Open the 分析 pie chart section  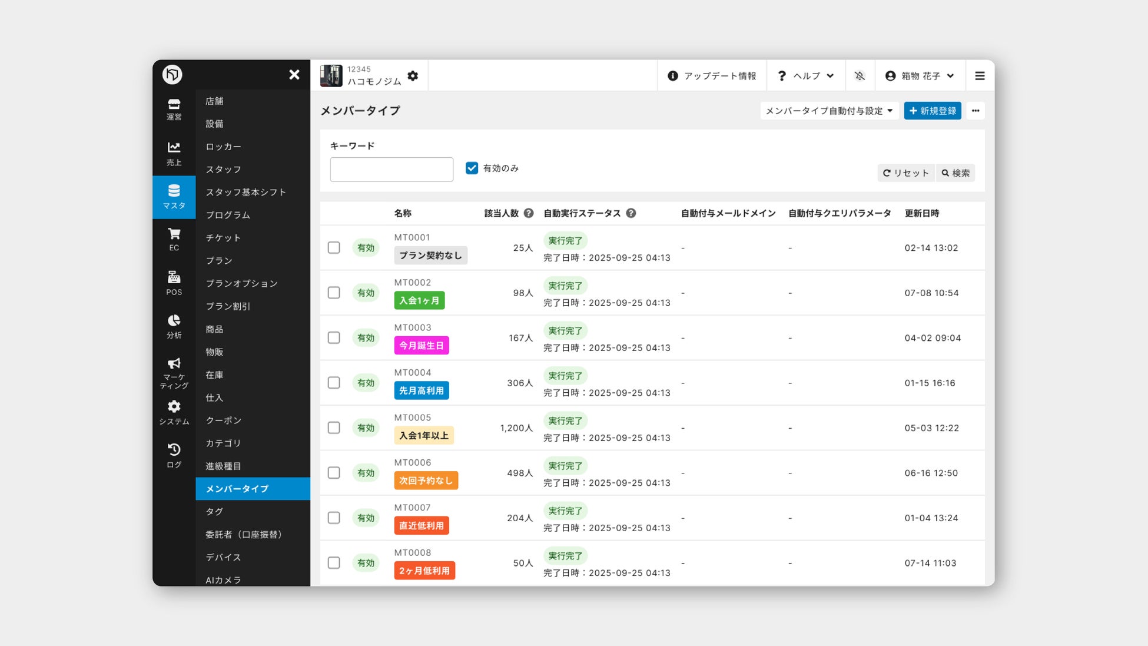point(174,326)
